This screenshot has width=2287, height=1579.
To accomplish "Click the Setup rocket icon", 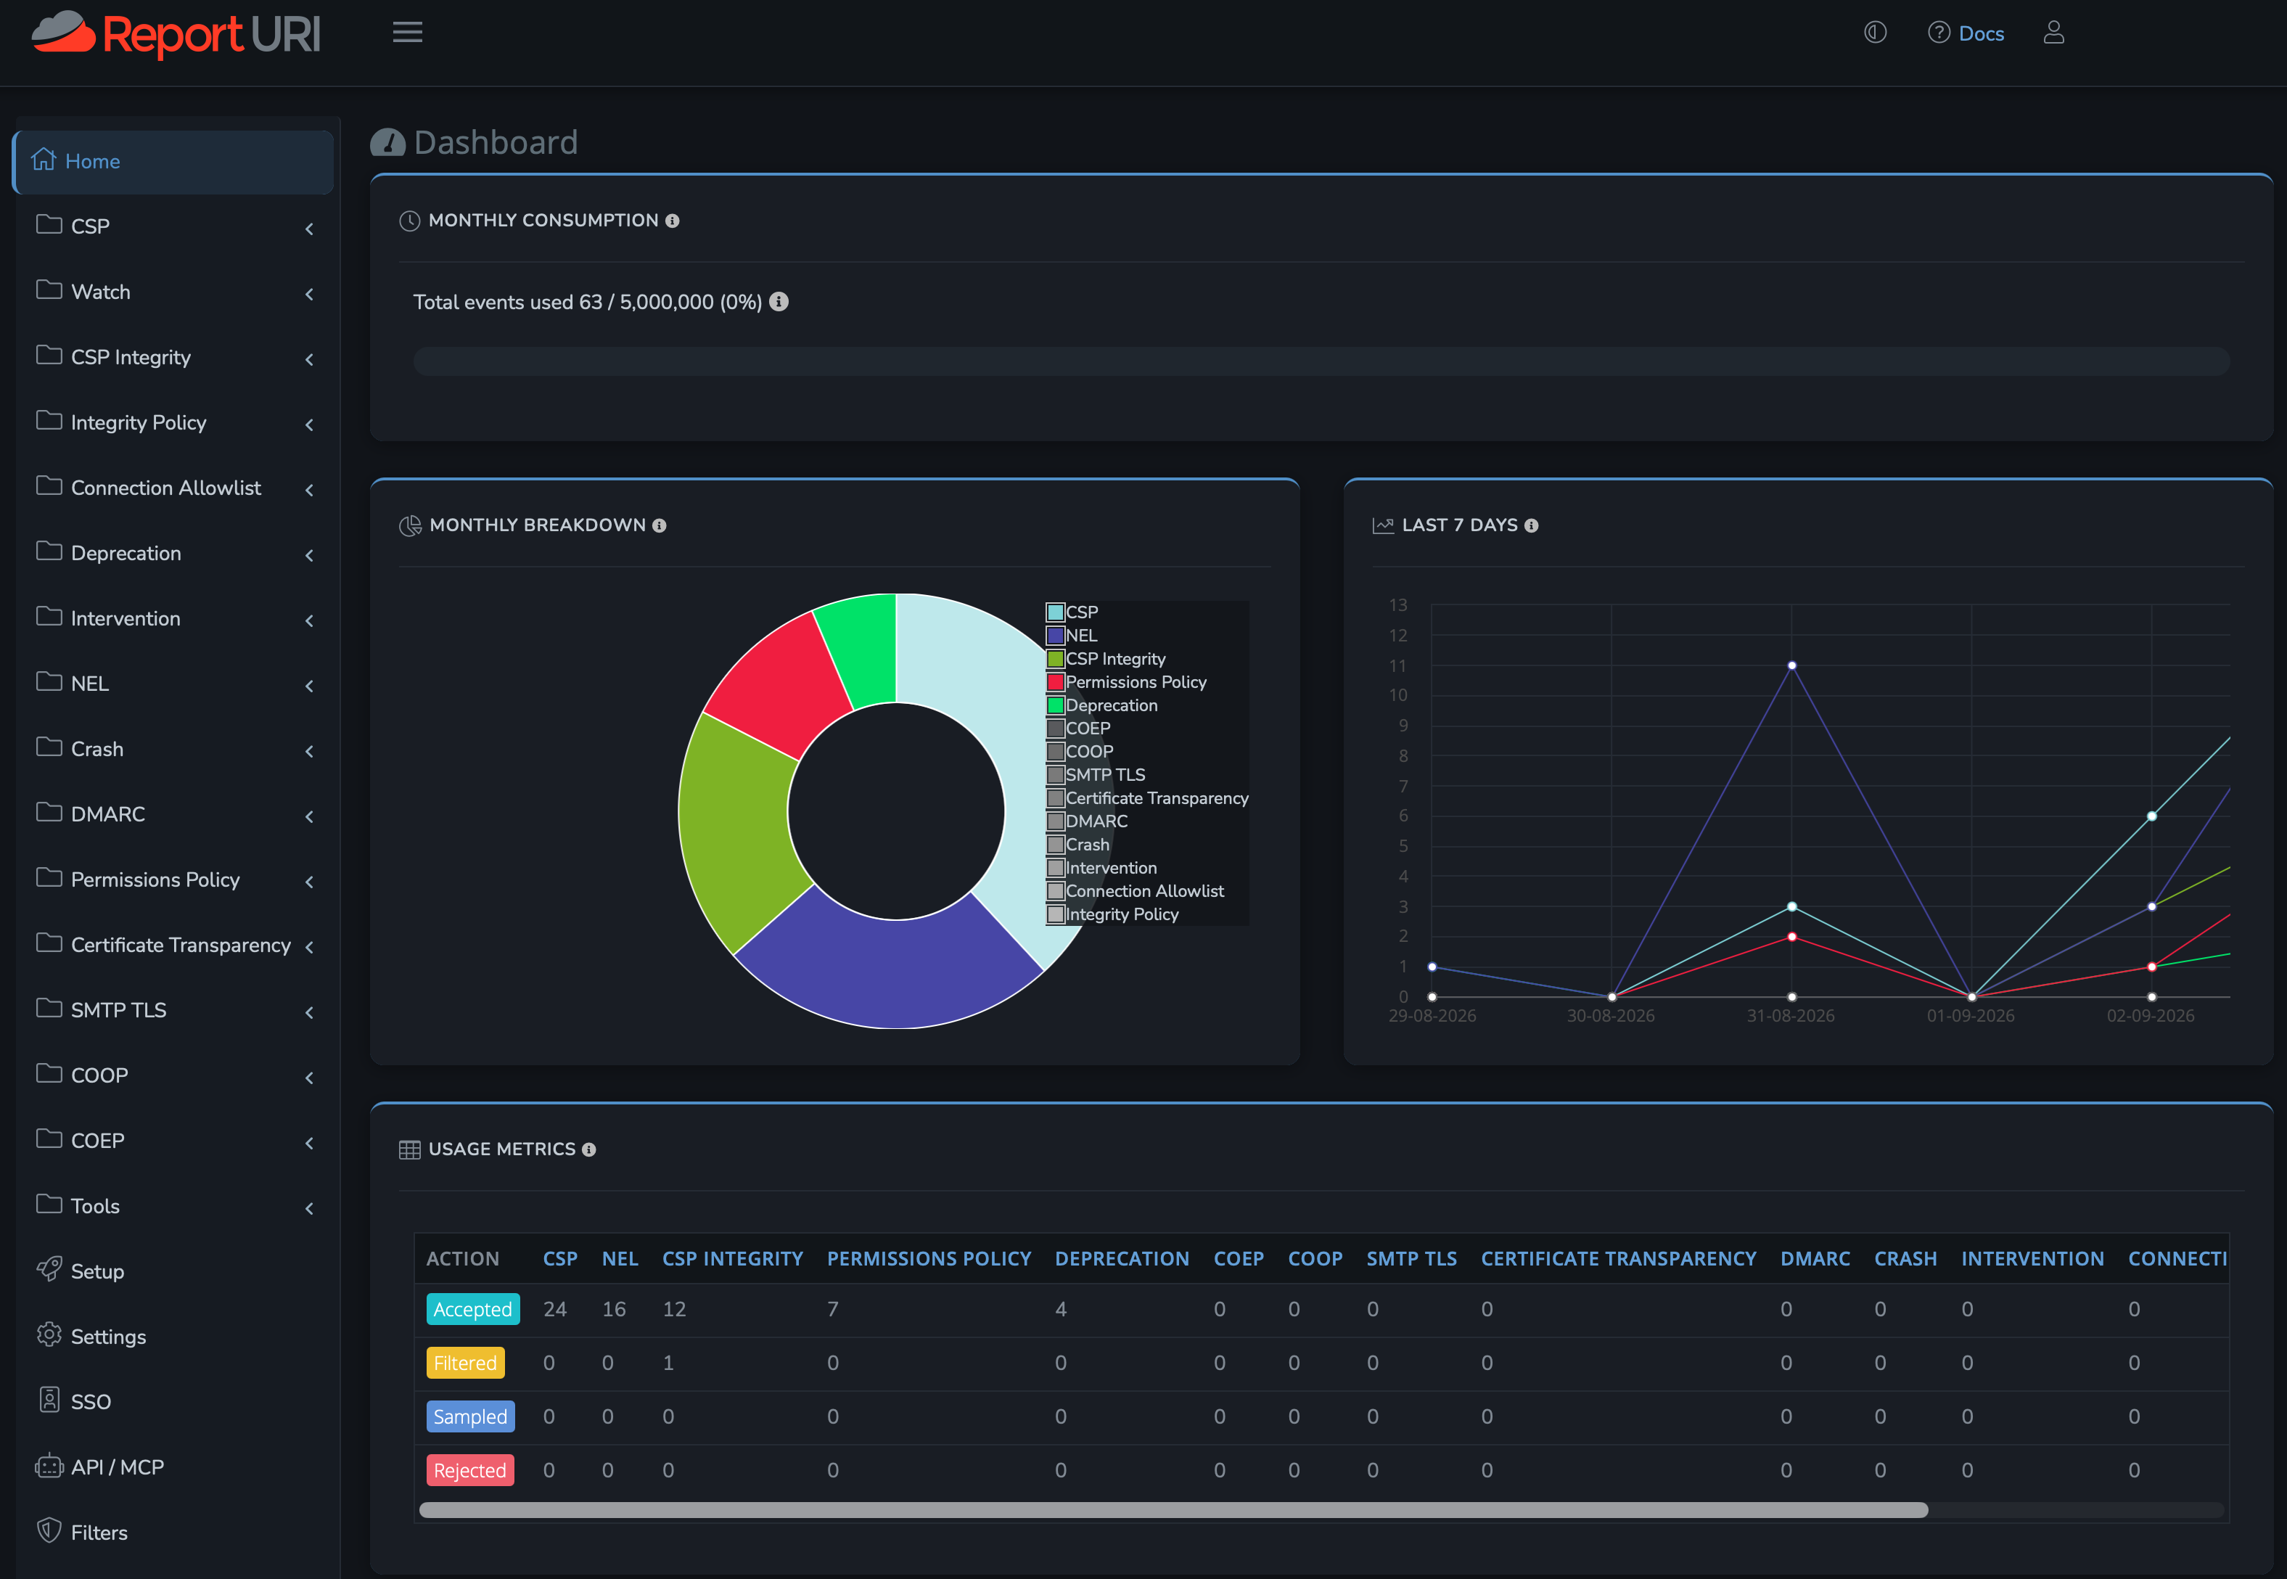I will [x=49, y=1269].
